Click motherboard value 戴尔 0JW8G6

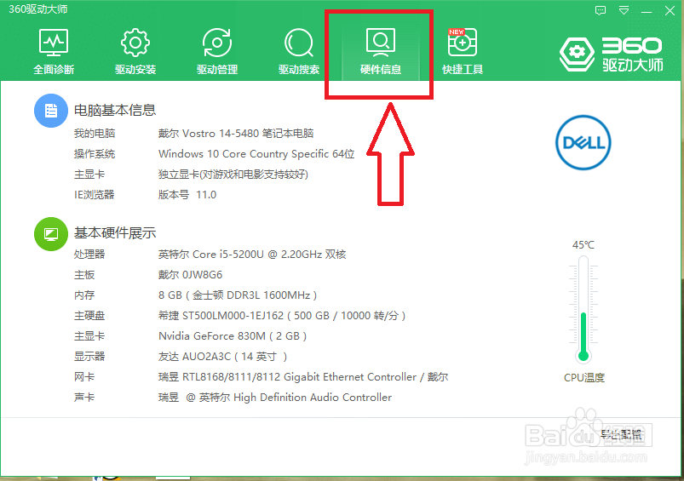[190, 275]
